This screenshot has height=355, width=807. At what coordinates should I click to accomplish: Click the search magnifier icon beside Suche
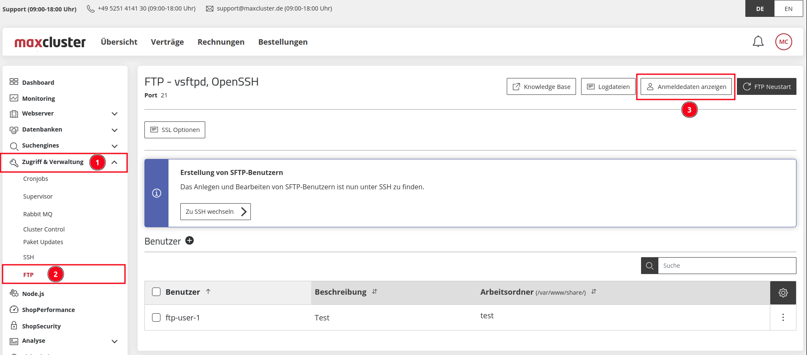click(649, 266)
